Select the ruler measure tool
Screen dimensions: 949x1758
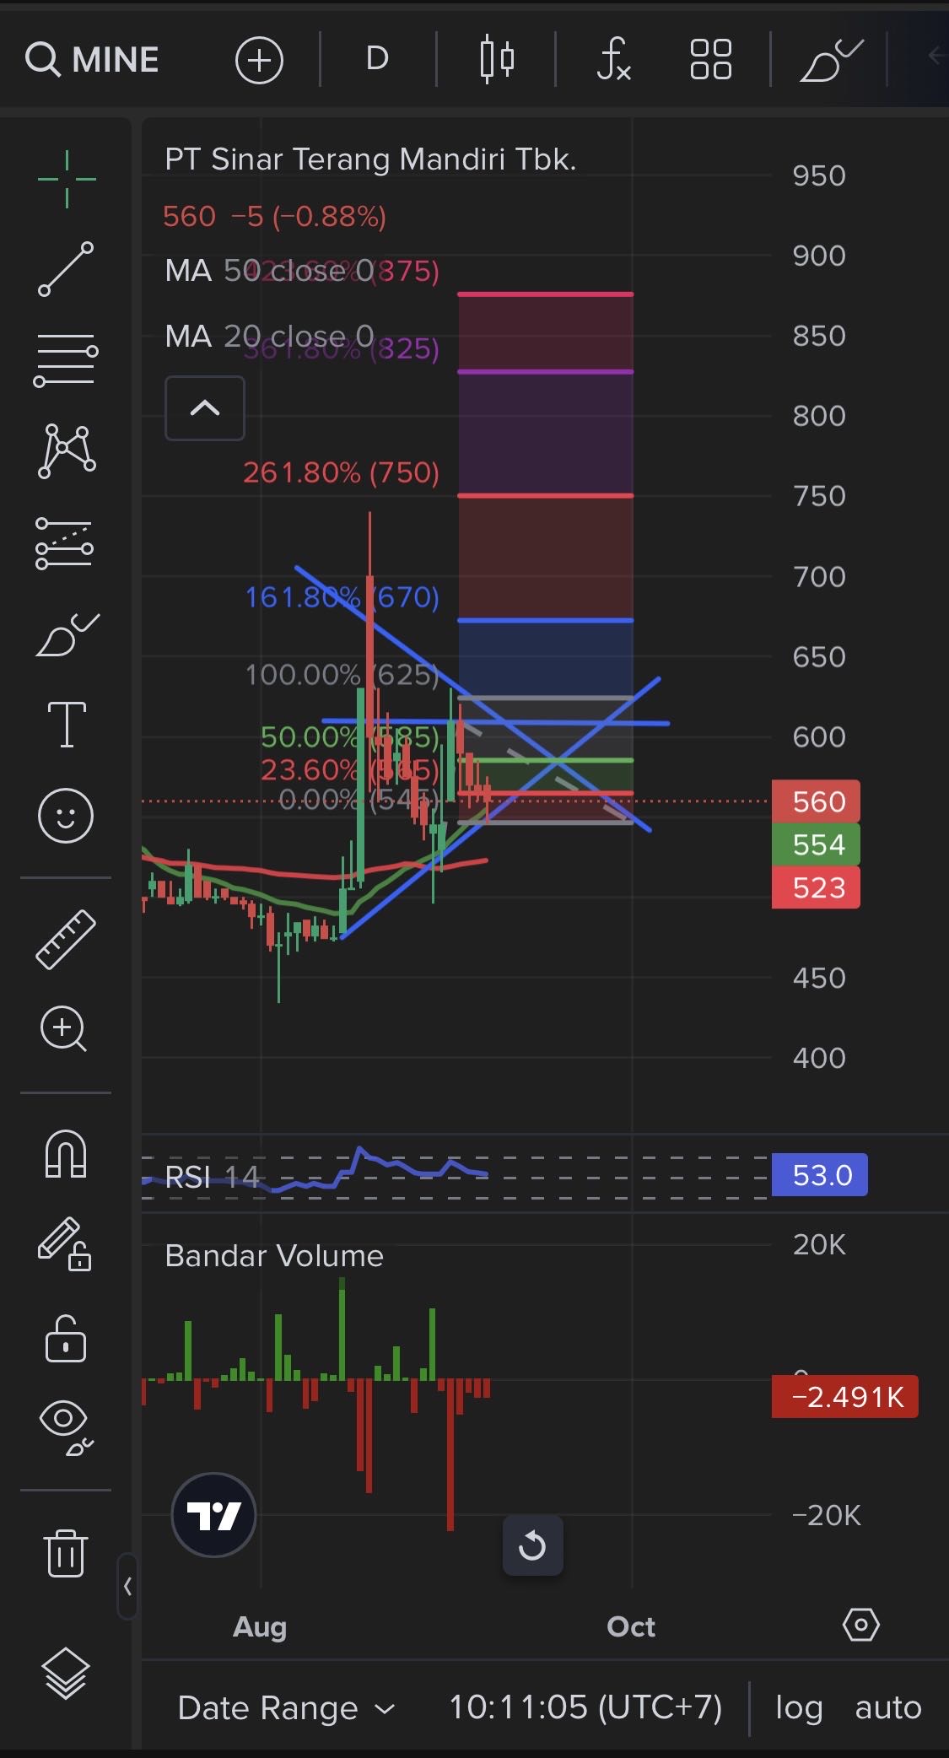(x=66, y=939)
